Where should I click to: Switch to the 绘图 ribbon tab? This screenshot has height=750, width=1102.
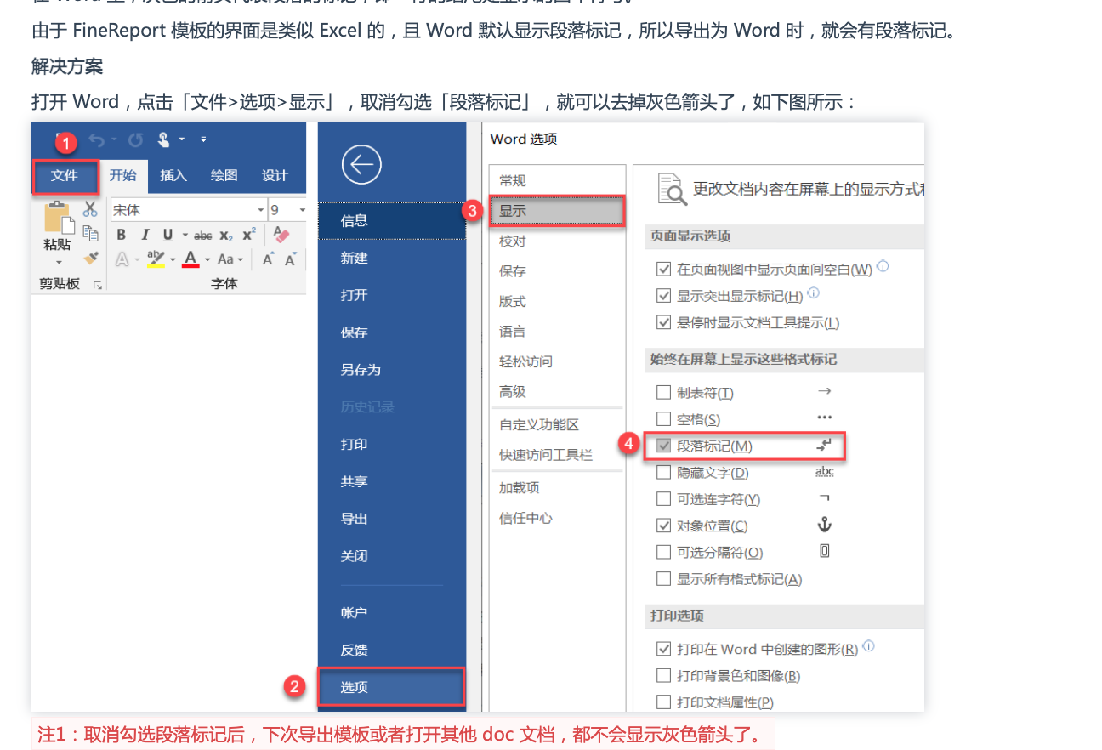pyautogui.click(x=224, y=176)
